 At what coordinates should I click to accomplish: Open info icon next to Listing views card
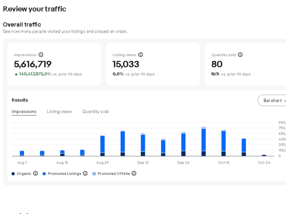pyautogui.click(x=140, y=55)
